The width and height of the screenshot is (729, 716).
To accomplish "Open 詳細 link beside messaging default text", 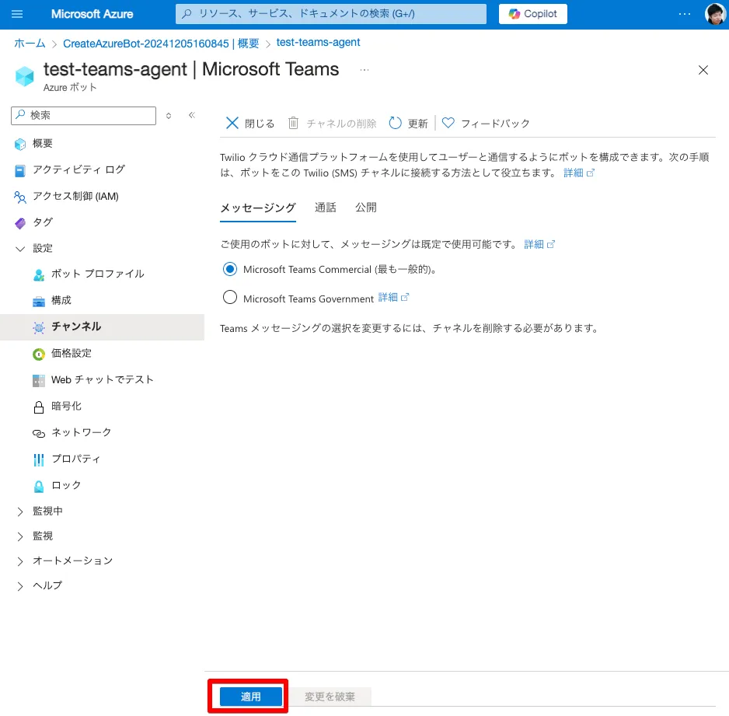I will click(x=539, y=244).
